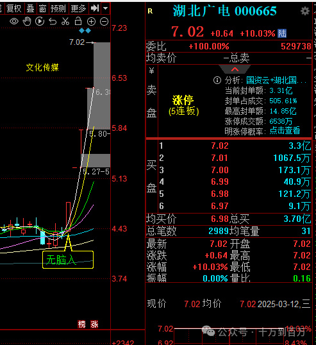Click the 委比 +100.00% value
This screenshot has width=316, height=345.
(209, 46)
